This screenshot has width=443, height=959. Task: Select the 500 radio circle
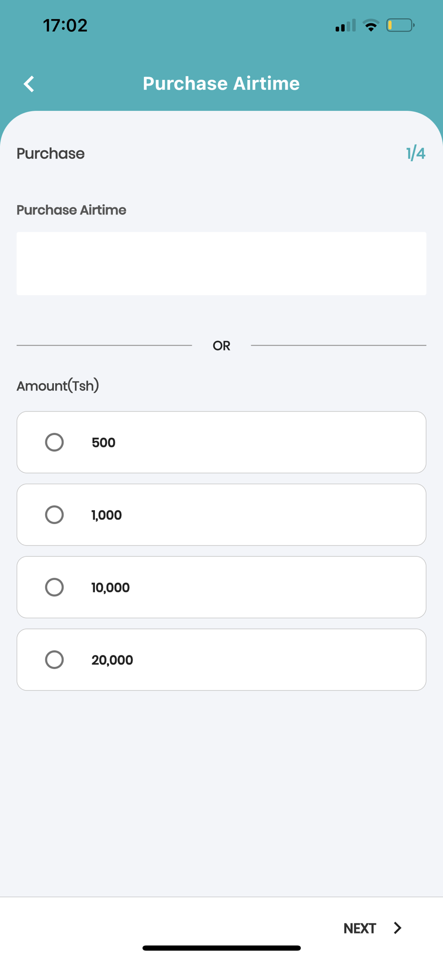54,442
